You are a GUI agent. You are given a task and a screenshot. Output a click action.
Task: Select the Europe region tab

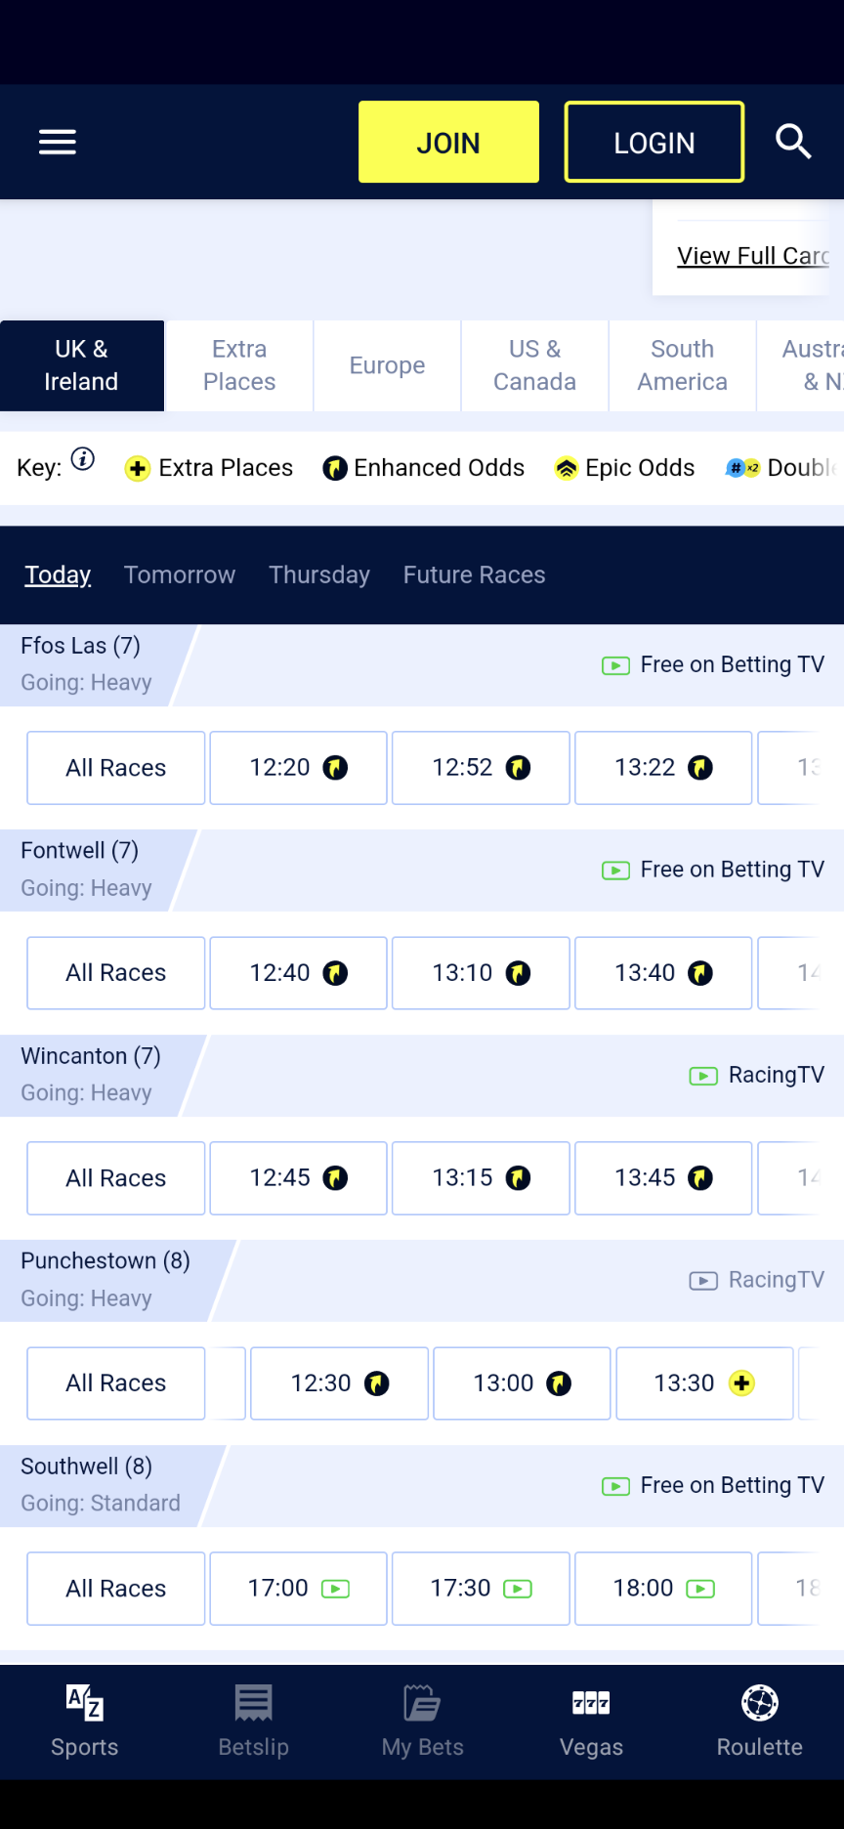pyautogui.click(x=387, y=365)
